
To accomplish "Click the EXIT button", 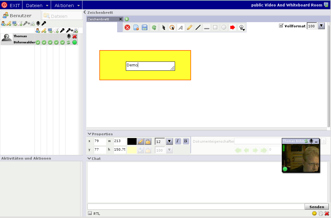I will coord(11,6).
